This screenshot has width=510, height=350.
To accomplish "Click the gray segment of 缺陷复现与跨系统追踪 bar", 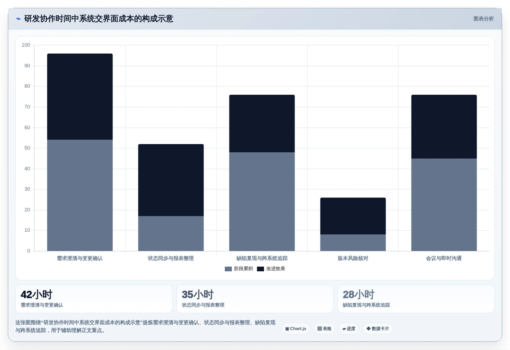I will click(x=262, y=202).
